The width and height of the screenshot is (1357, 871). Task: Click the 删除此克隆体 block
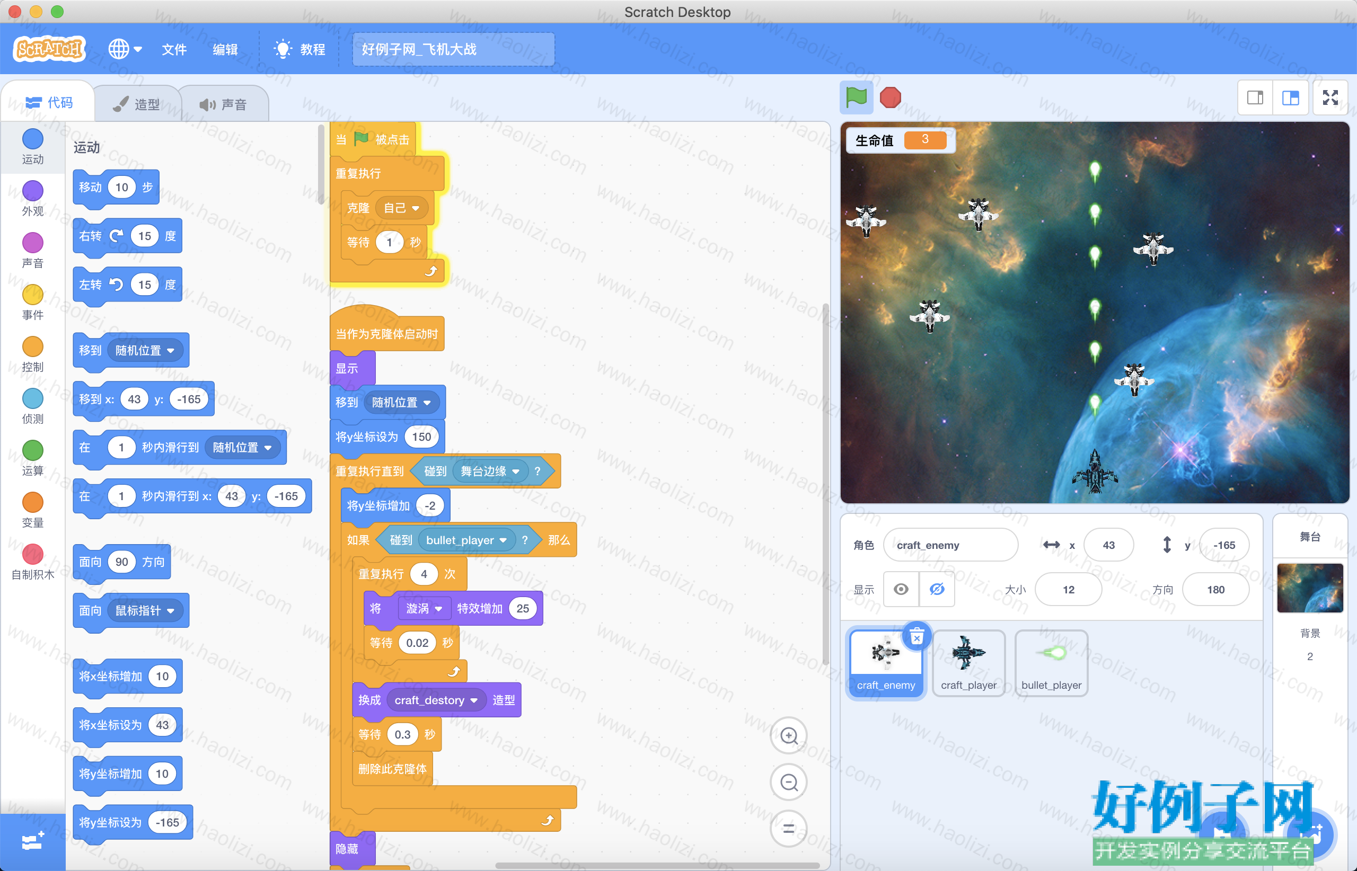392,769
